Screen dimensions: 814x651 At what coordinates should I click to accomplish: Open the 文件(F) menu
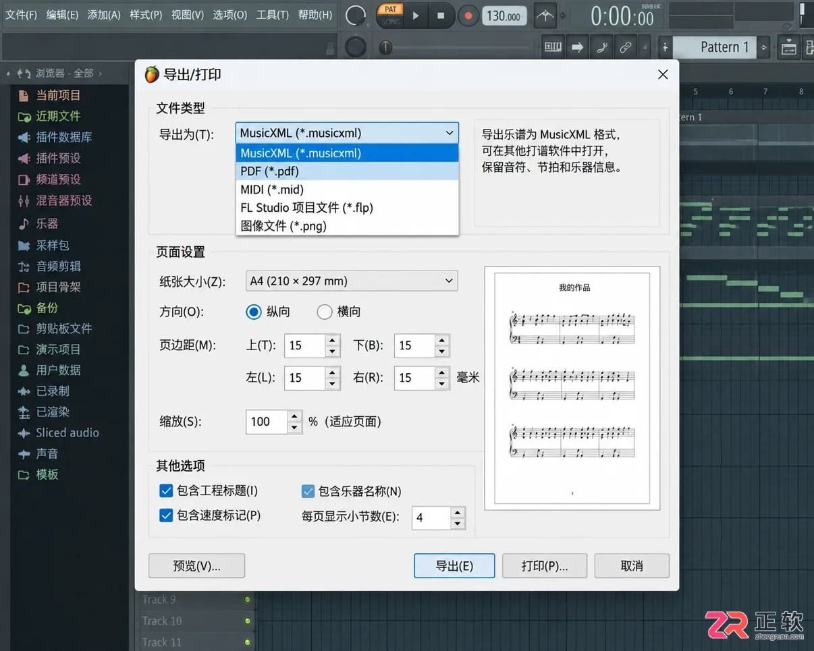click(22, 15)
